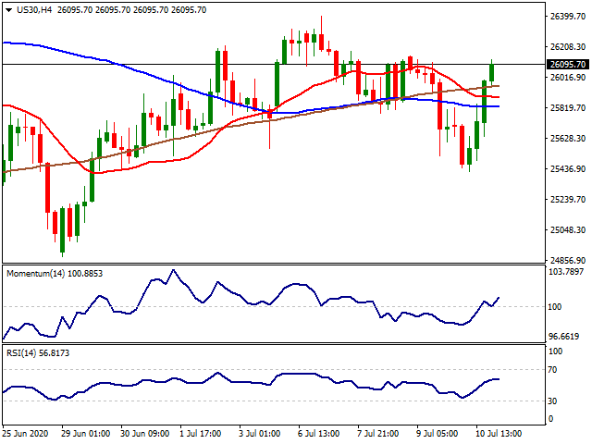The height and width of the screenshot is (444, 592).
Task: Click the 96.6619 momentum scale value
Action: point(563,336)
